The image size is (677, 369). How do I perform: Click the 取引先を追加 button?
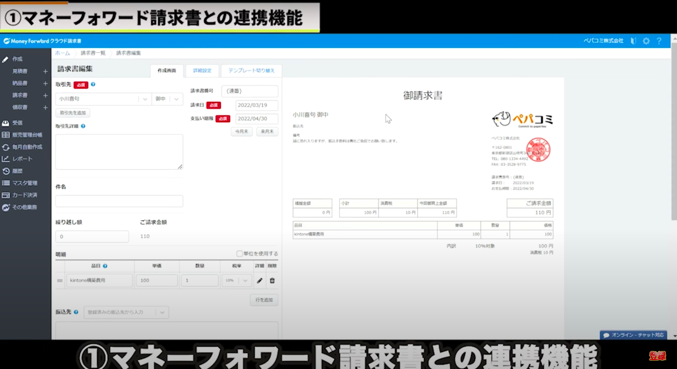pos(73,113)
